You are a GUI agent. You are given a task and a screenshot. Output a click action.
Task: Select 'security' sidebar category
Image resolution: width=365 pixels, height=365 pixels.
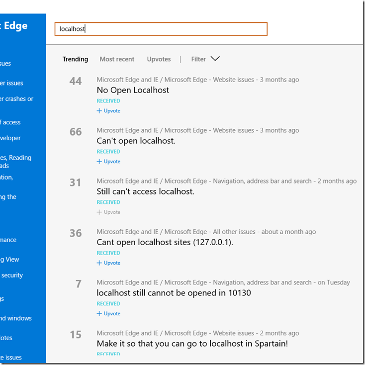pos(12,275)
